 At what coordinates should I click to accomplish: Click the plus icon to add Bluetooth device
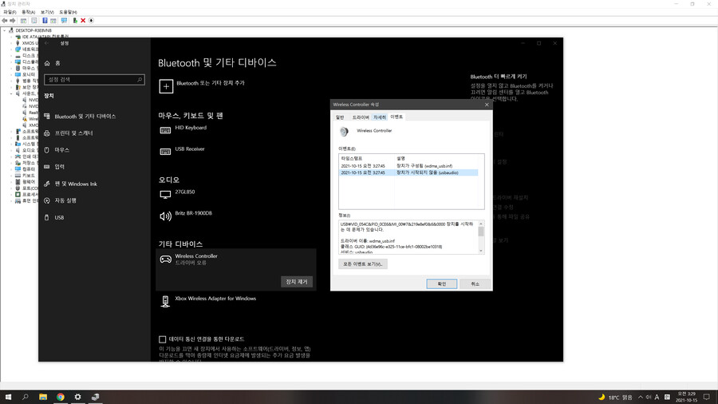(x=166, y=85)
